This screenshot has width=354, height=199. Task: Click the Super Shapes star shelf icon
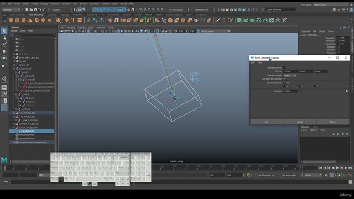(67, 20)
